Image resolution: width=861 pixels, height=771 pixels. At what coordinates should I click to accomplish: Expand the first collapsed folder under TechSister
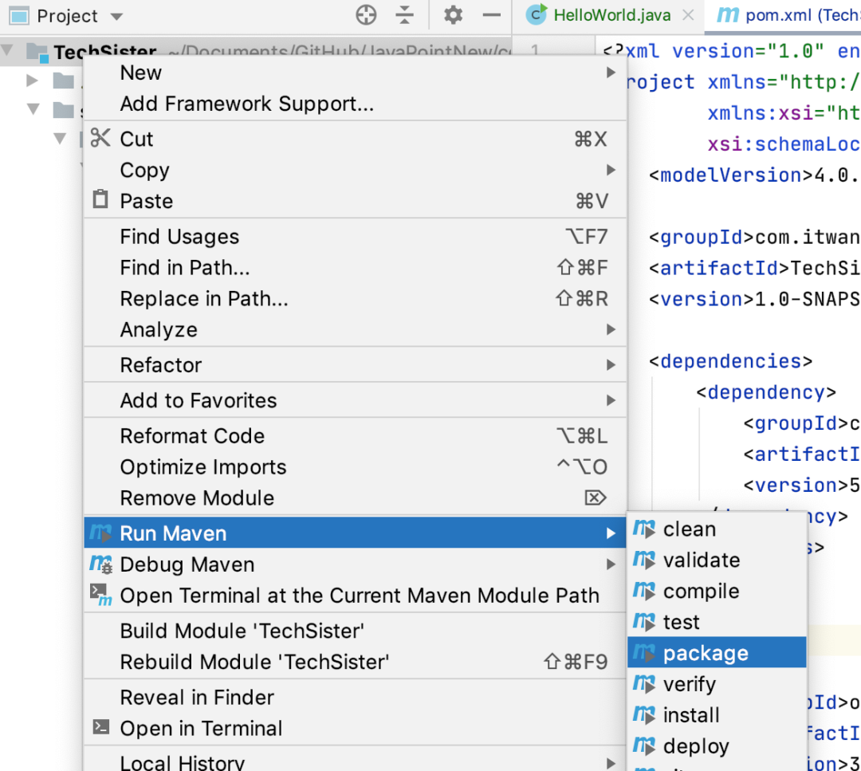tap(33, 81)
